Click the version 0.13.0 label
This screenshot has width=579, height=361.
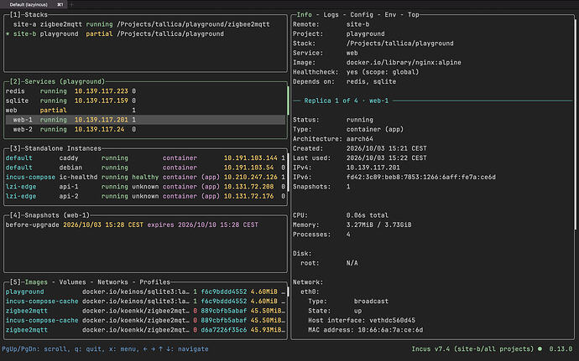(561, 348)
